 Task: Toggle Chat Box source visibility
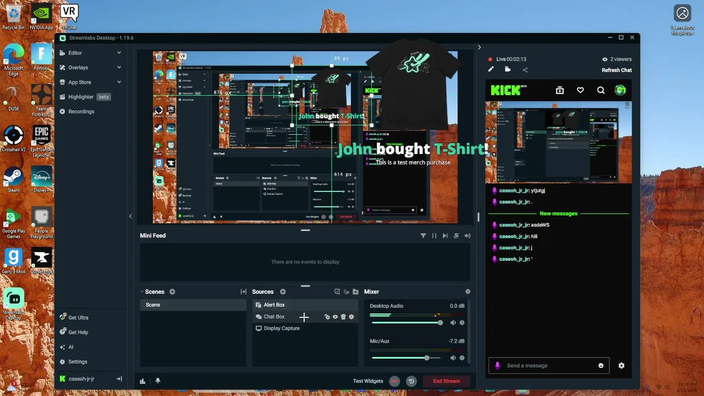335,317
